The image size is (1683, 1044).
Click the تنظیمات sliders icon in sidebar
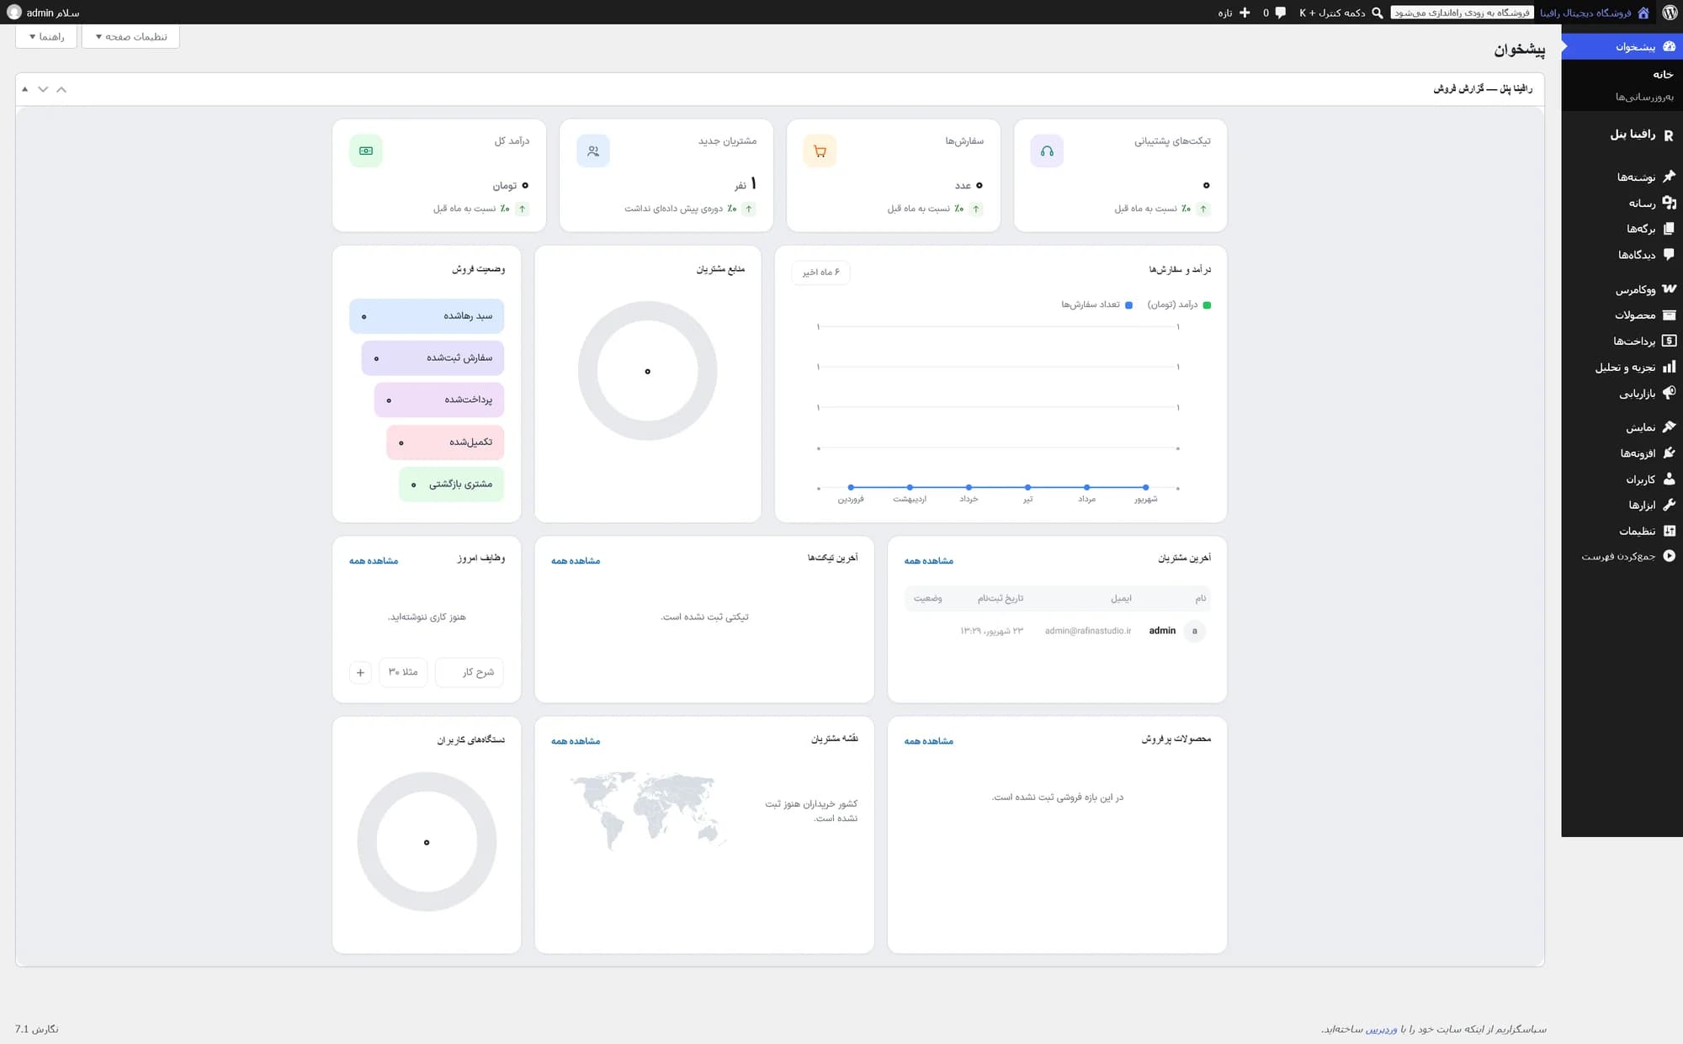coord(1670,531)
